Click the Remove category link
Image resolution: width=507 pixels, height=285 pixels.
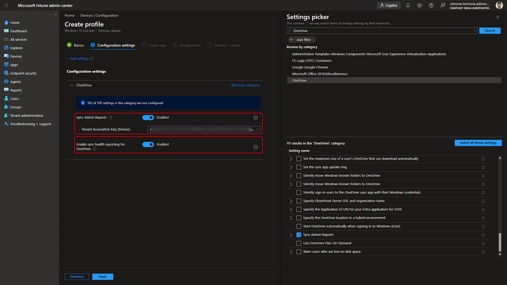246,85
